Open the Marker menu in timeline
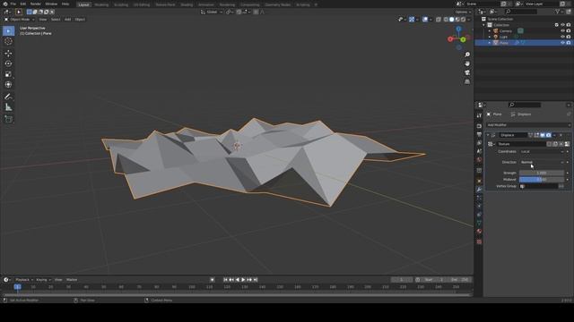Screen dimensions: 574x322 pyautogui.click(x=72, y=280)
